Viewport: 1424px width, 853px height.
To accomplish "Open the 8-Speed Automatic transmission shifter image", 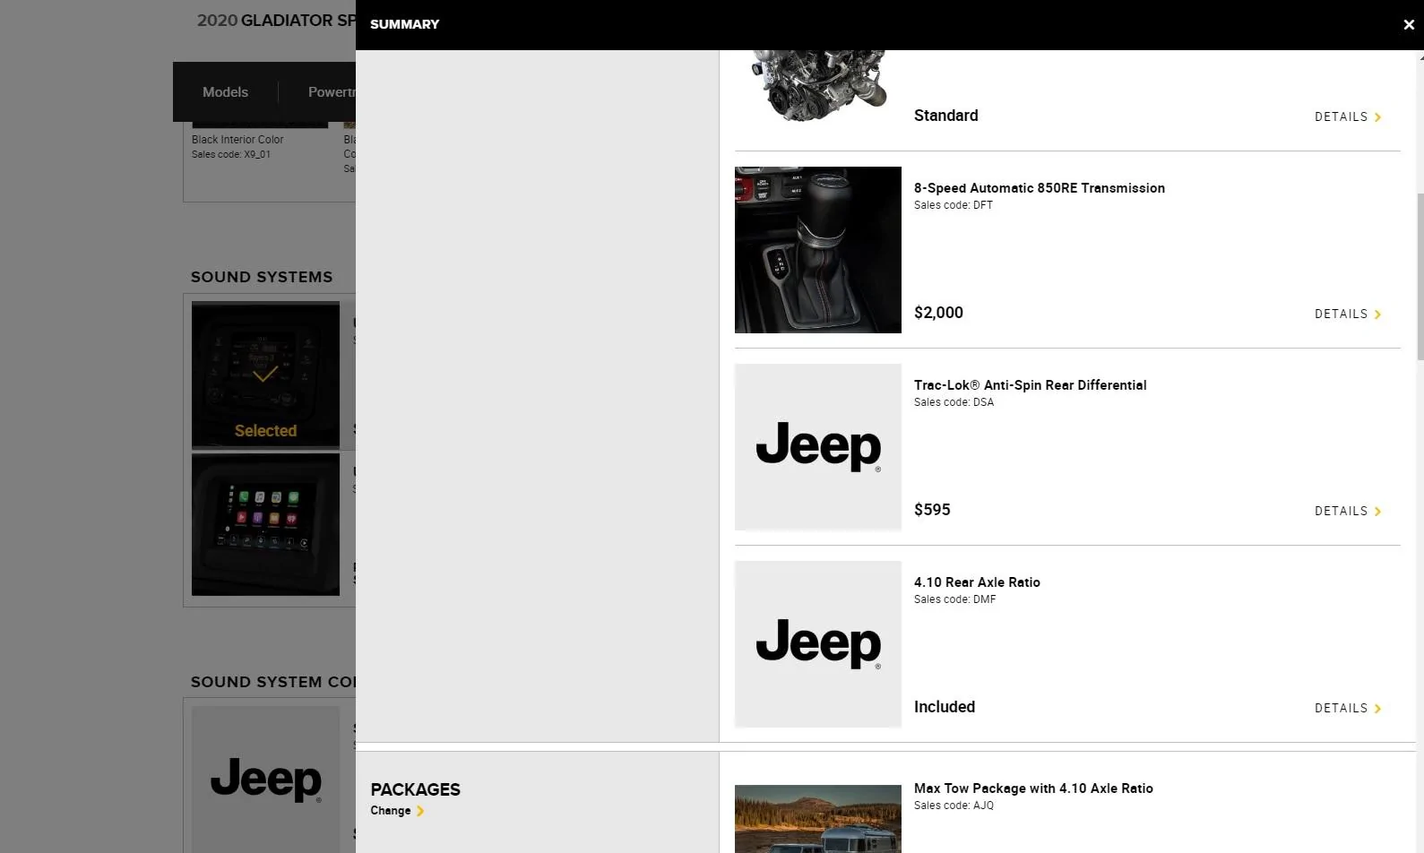I will [x=818, y=250].
